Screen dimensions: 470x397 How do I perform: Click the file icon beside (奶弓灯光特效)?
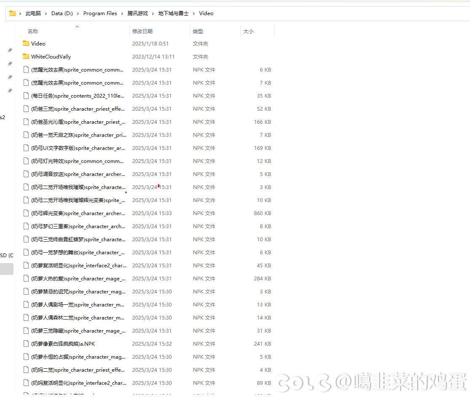click(x=26, y=161)
